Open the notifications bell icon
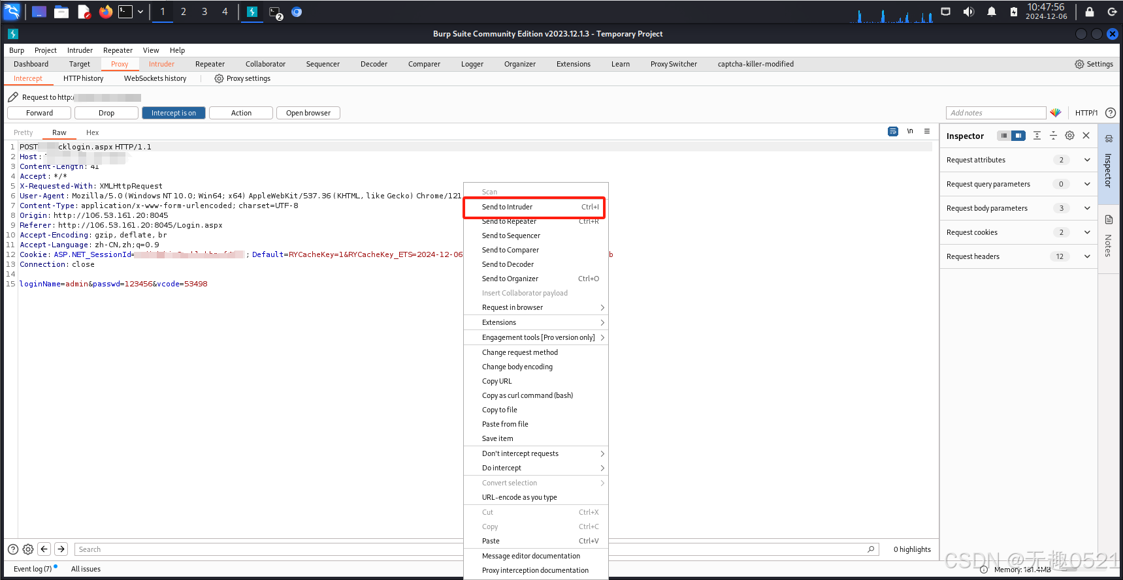 click(x=992, y=12)
